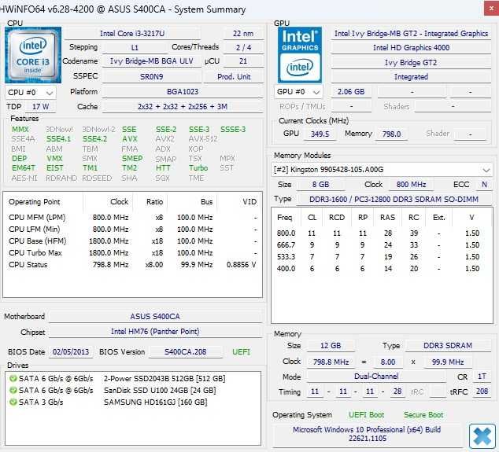Click the Prod. Unit field
499x452 pixels.
234,76
